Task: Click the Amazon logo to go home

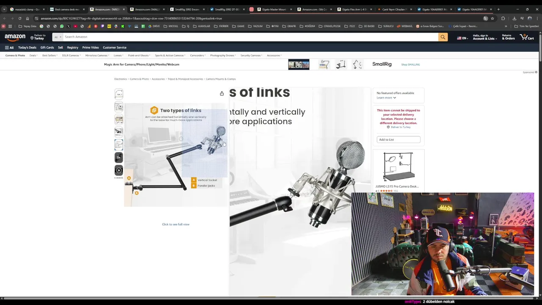Action: click(x=15, y=37)
